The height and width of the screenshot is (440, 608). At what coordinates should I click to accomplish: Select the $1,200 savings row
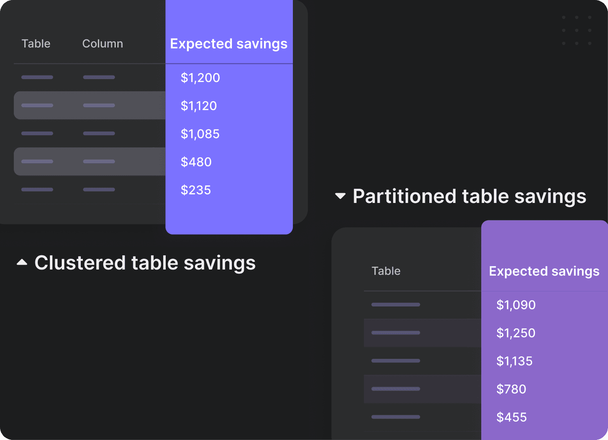click(x=200, y=78)
